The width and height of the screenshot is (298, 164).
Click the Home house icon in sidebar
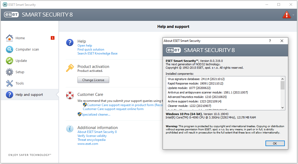(x=10, y=38)
